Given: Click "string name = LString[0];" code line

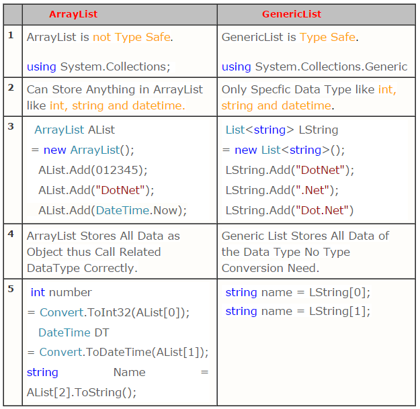Looking at the screenshot, I should (x=298, y=292).
